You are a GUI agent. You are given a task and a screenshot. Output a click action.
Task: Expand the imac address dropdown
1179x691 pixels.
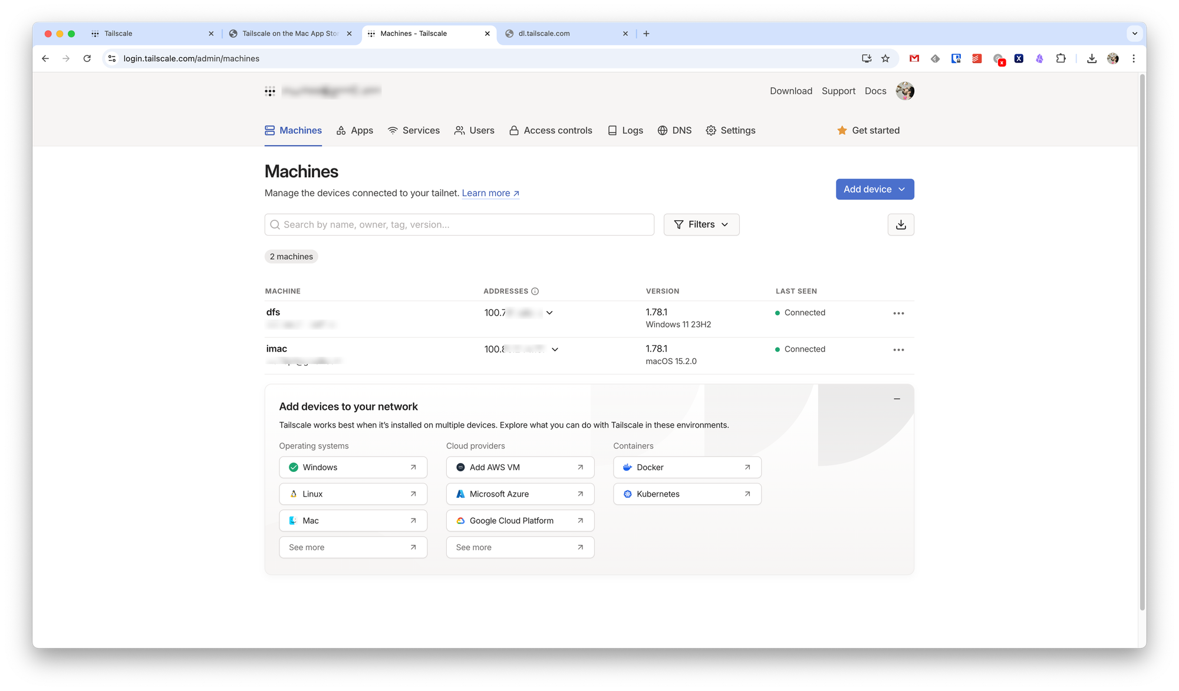coord(555,349)
